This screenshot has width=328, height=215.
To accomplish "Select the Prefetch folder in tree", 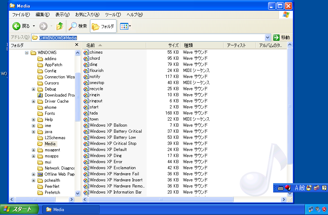I will (52, 192).
